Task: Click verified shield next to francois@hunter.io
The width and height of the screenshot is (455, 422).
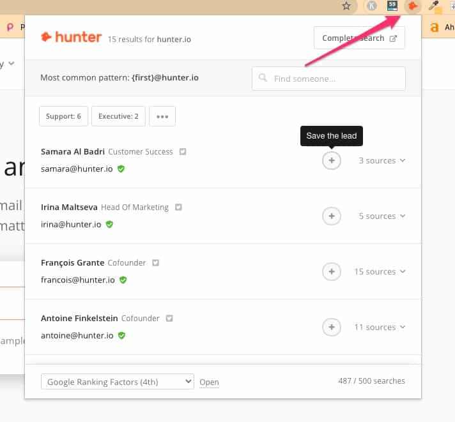Action: [123, 280]
